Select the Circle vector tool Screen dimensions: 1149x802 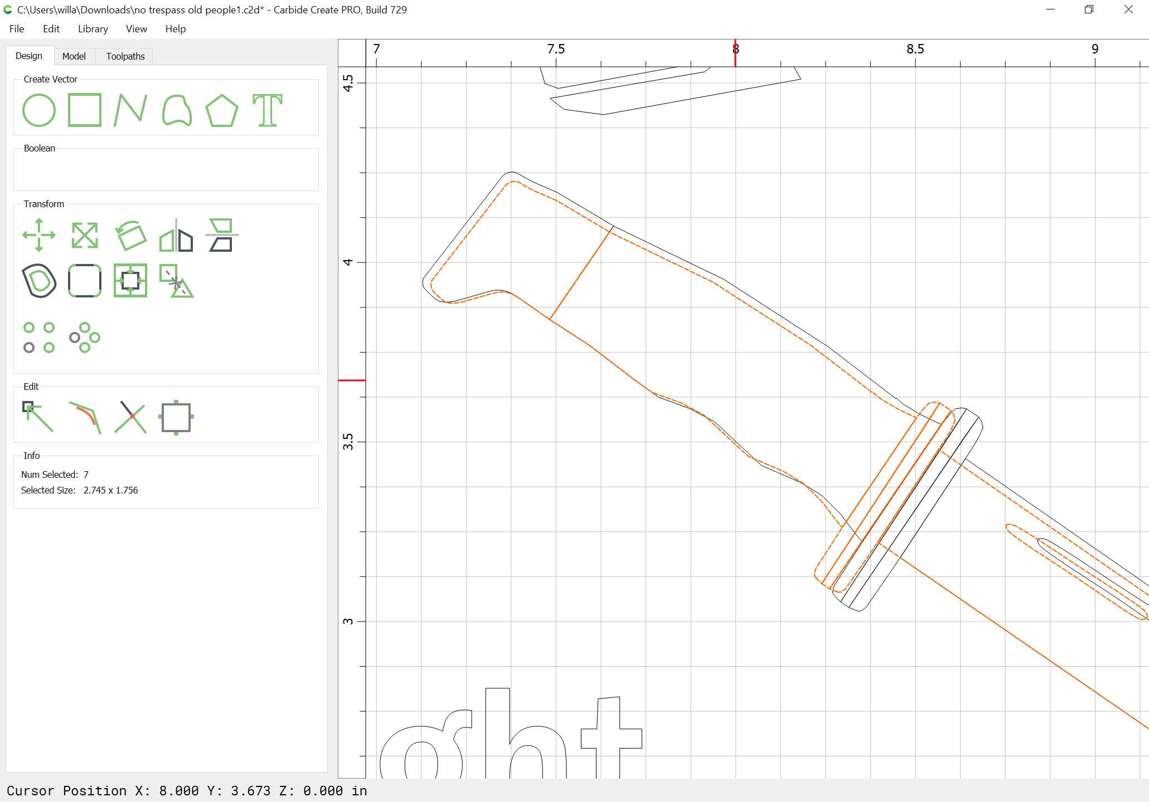(x=39, y=110)
